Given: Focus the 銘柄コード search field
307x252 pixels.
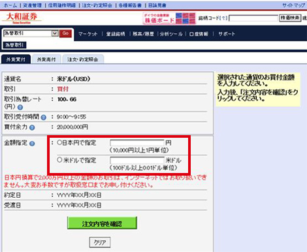Looking at the screenshot, I should click(253, 18).
